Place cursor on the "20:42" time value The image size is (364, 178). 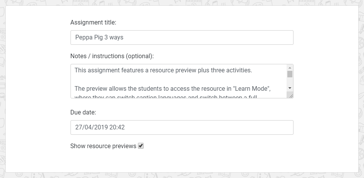click(x=117, y=127)
